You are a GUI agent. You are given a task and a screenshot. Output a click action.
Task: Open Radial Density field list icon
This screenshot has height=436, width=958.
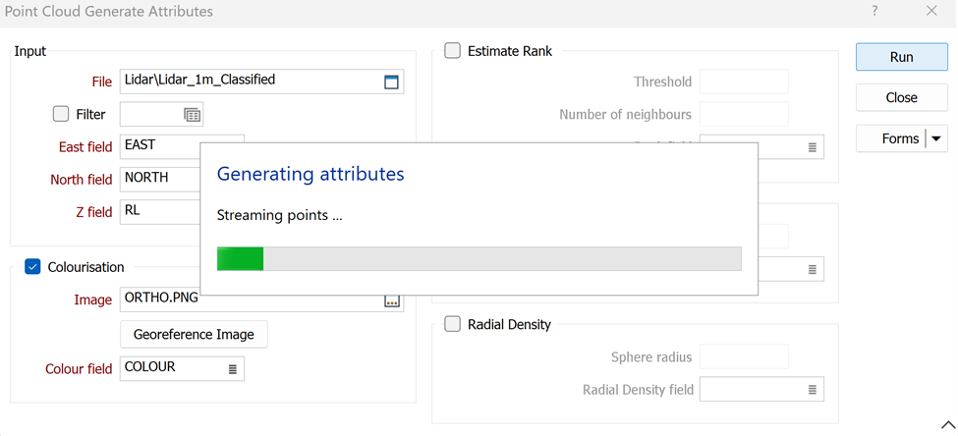[x=813, y=390]
